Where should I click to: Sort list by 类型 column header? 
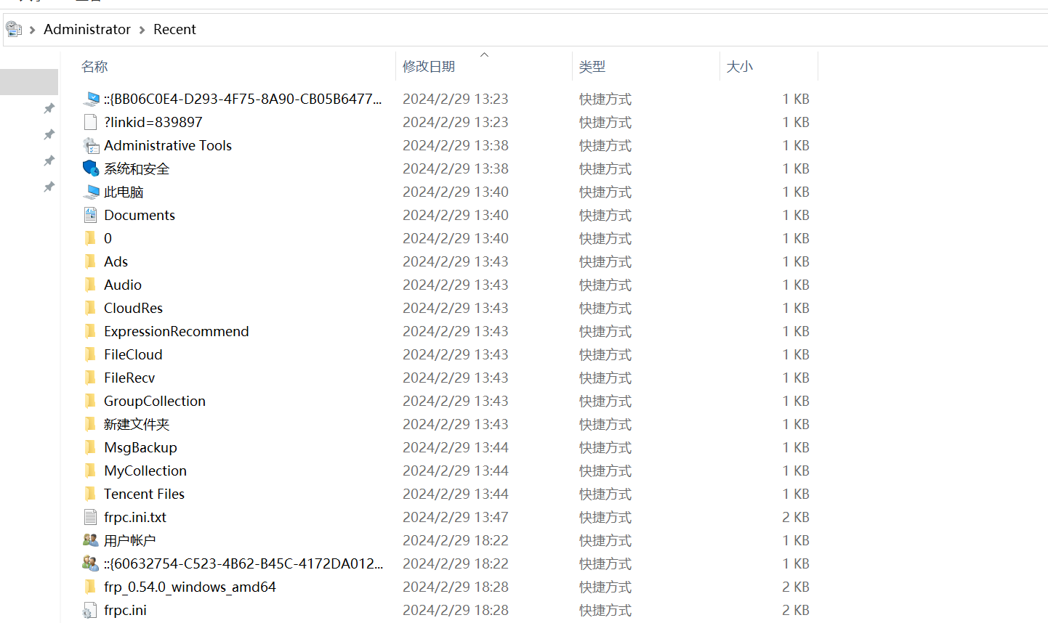(x=592, y=67)
